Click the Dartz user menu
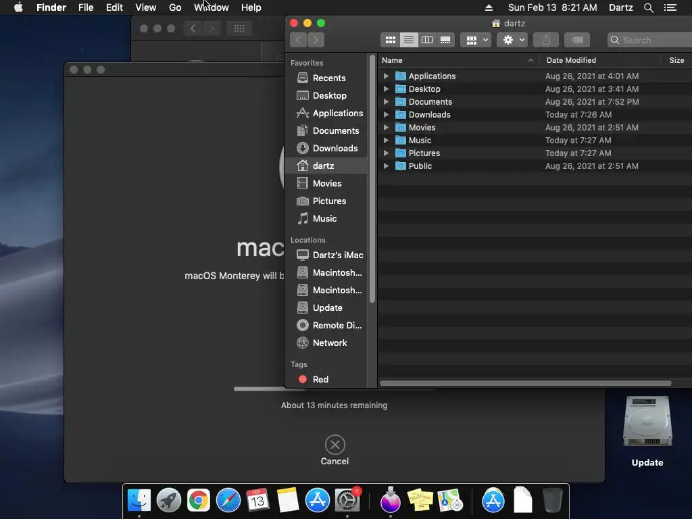Image resolution: width=692 pixels, height=519 pixels. click(620, 7)
